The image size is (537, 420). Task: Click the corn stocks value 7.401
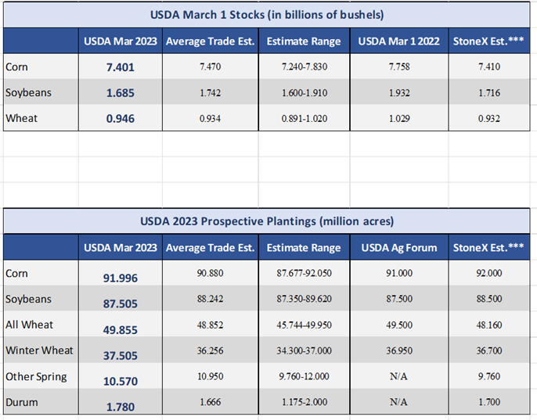tap(120, 67)
